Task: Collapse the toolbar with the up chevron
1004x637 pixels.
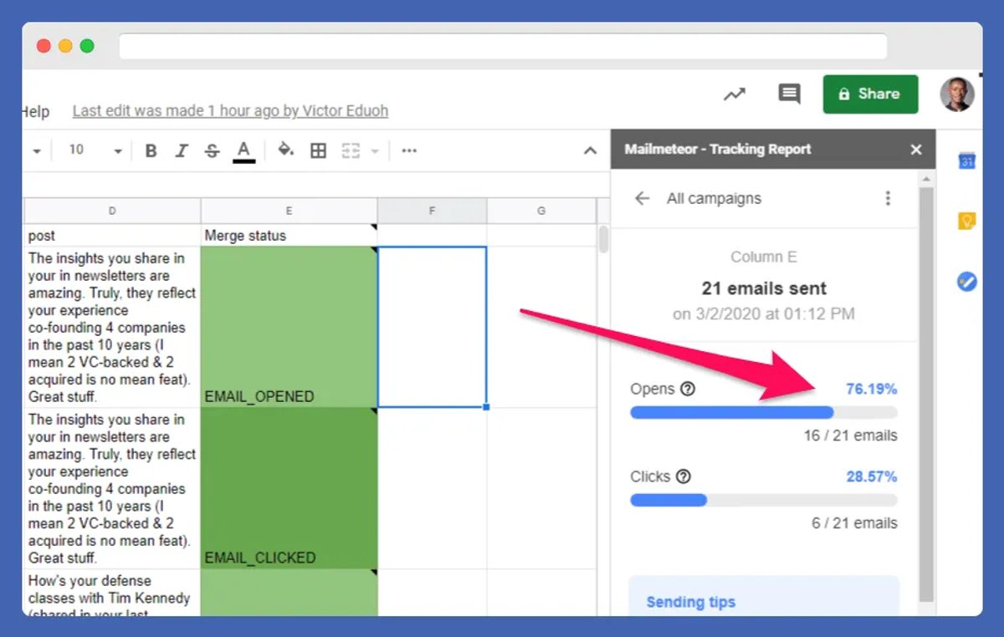Action: click(590, 150)
